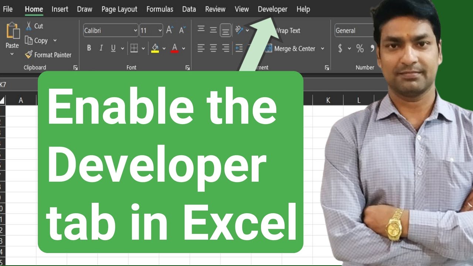Expand the Copy dropdown arrow
Screen dimensions: 473x266
55,40
